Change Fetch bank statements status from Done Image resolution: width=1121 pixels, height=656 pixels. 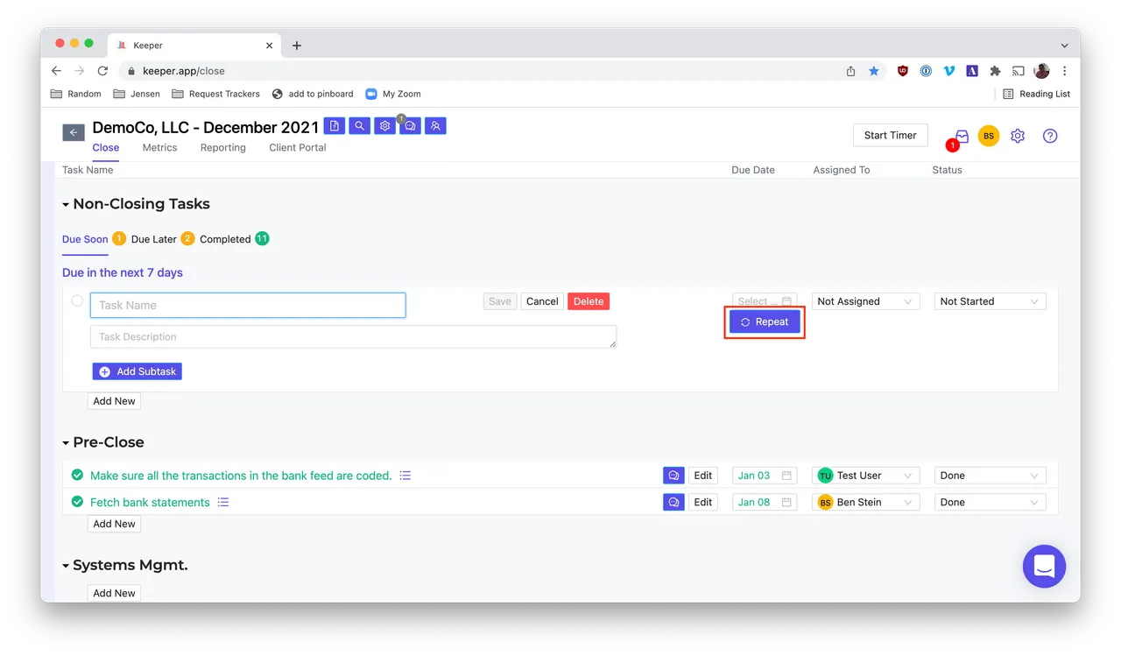click(990, 501)
